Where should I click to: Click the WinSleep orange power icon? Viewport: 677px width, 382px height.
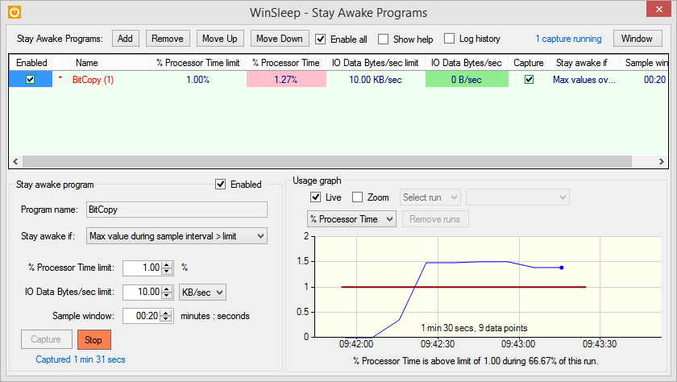(15, 12)
